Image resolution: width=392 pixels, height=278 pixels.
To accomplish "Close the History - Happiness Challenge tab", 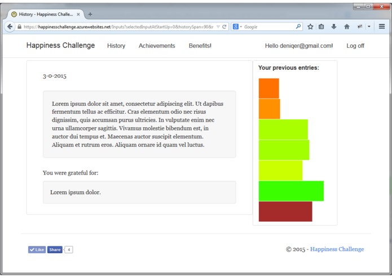I will click(x=78, y=15).
